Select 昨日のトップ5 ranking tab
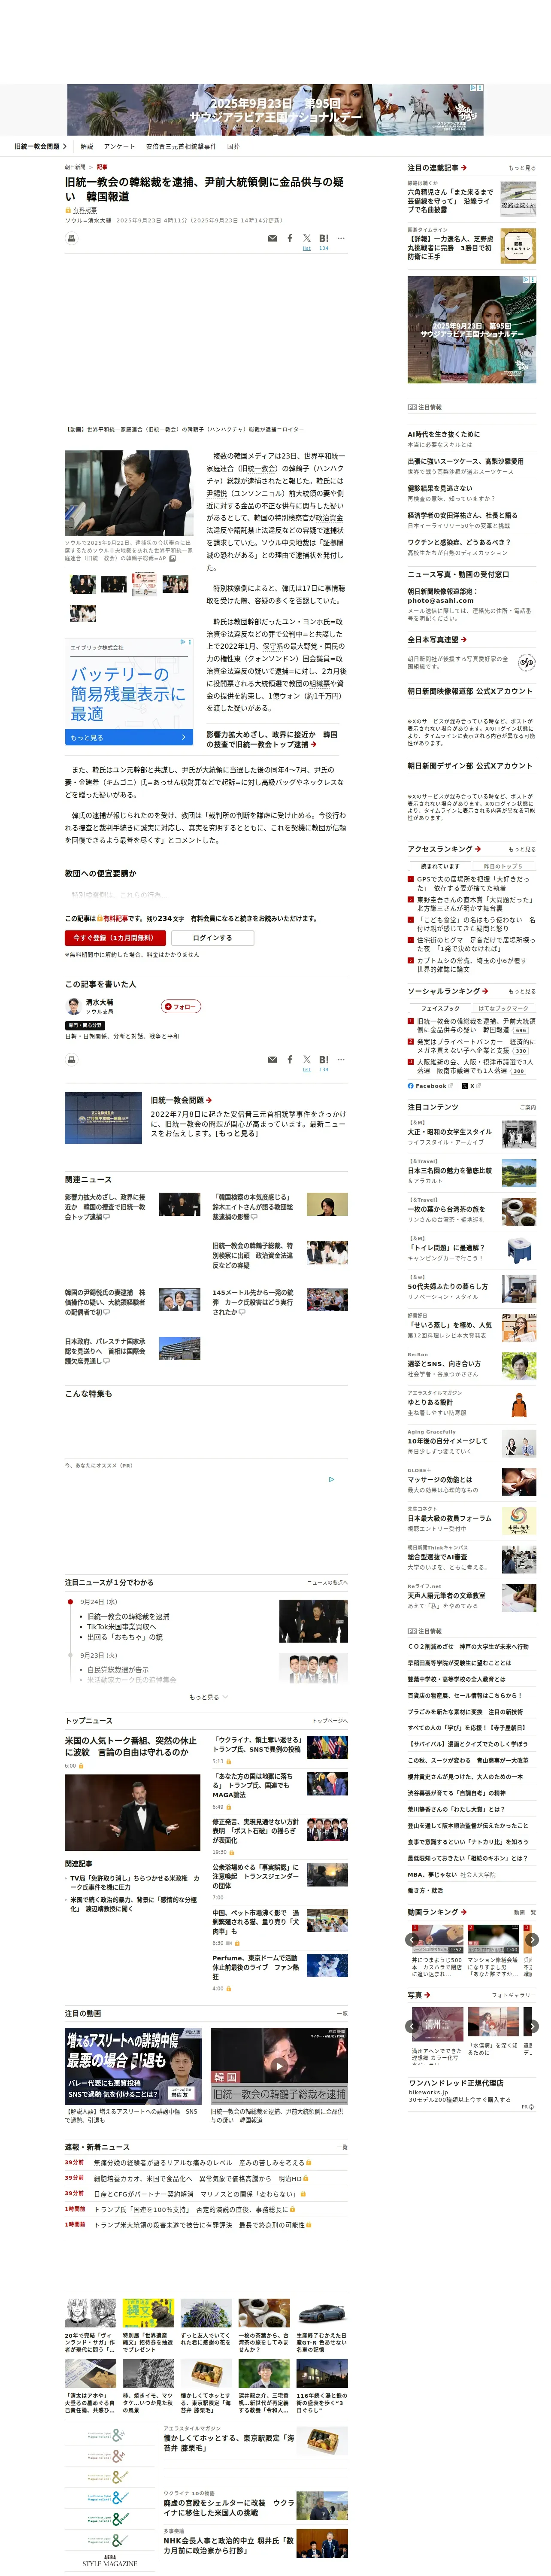 pyautogui.click(x=503, y=866)
